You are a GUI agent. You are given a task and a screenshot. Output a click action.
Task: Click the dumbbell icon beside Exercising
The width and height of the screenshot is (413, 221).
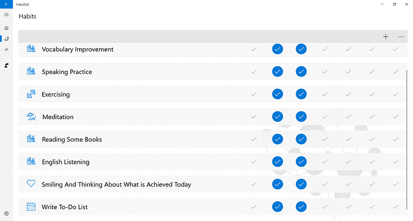[x=31, y=94]
